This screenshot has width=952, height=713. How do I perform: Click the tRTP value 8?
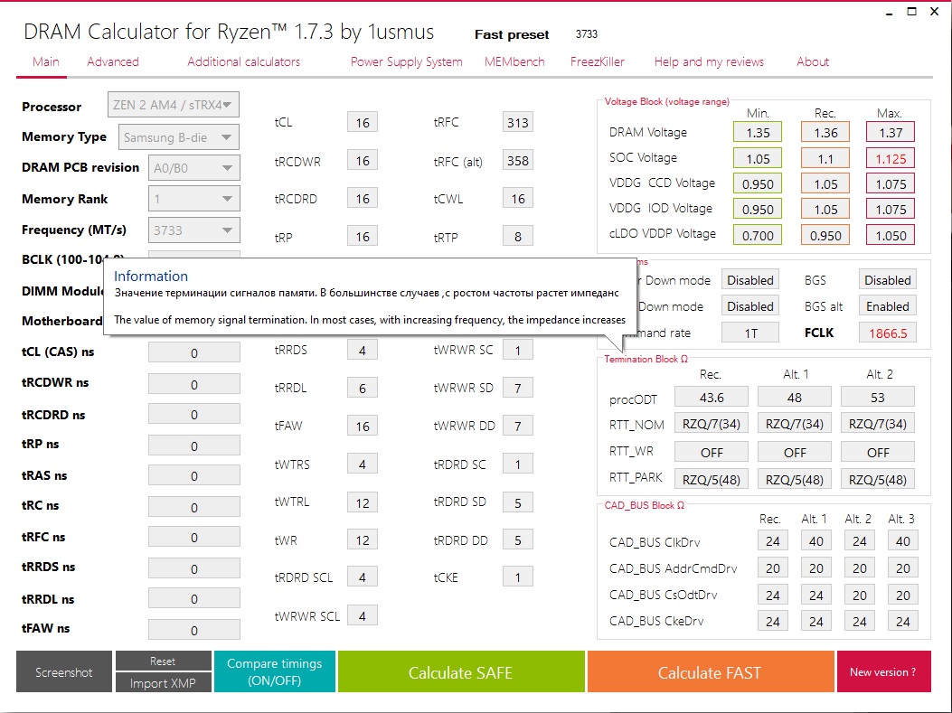518,237
